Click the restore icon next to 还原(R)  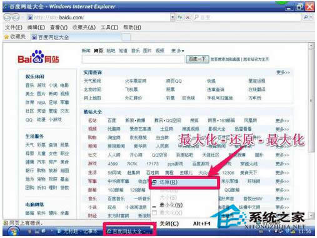click(x=154, y=183)
